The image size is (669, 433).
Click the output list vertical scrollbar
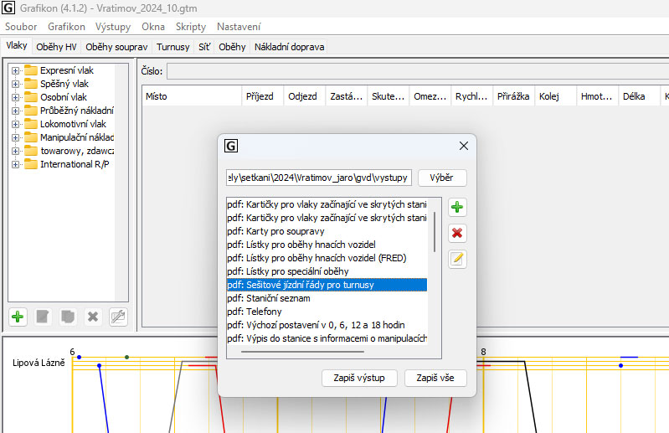[434, 232]
